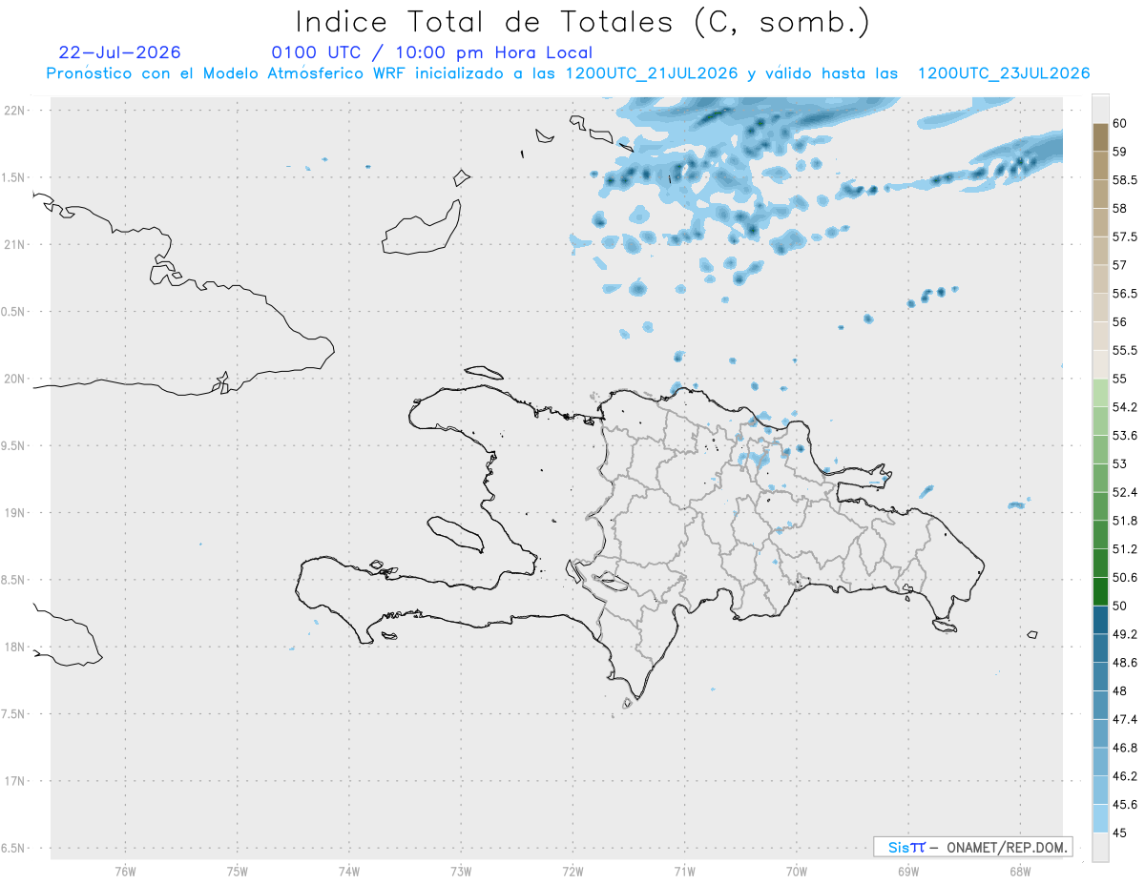Click the colorbar label "46.2"
The height and width of the screenshot is (884, 1145).
click(1125, 775)
